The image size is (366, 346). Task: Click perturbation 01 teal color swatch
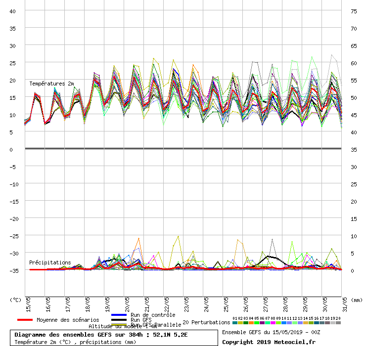tap(235, 323)
